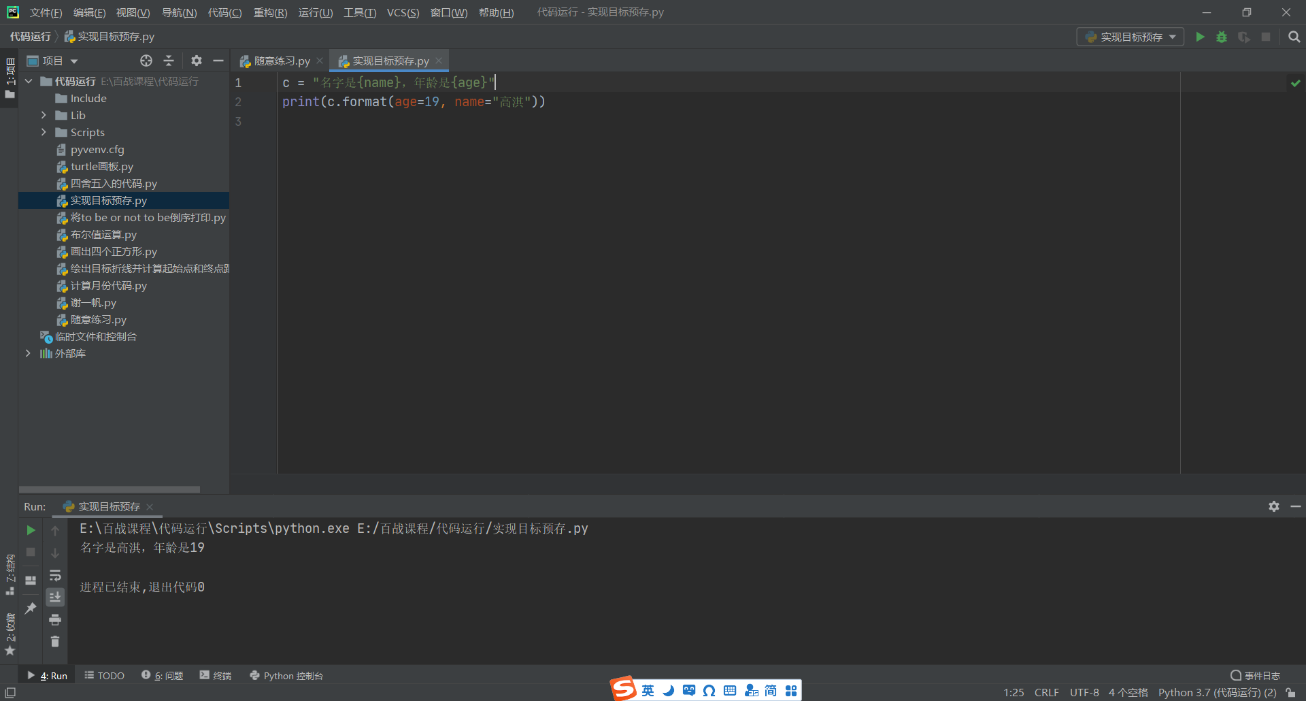Screen dimensions: 1306x701
Task: Expand the Scripts folder
Action: click(44, 132)
